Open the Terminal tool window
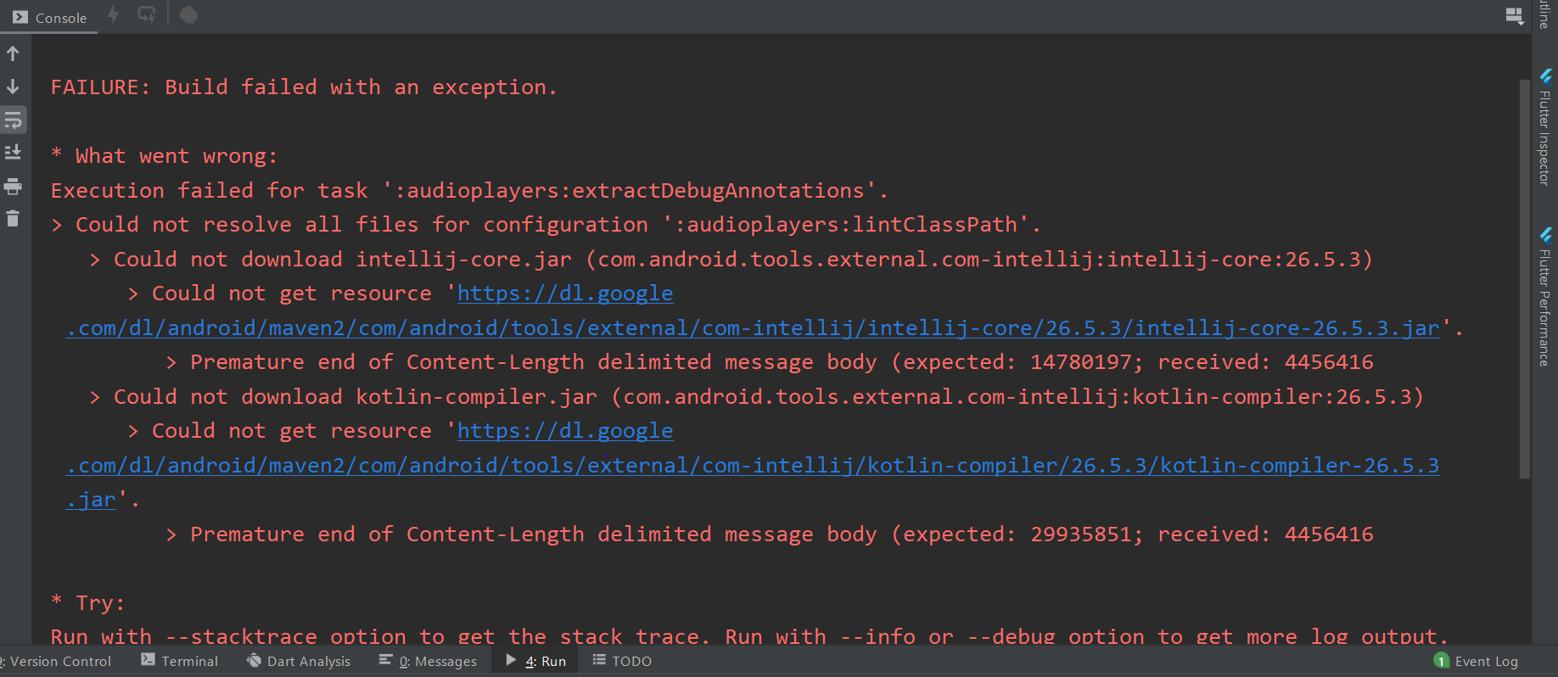The height and width of the screenshot is (677, 1558). (x=179, y=661)
